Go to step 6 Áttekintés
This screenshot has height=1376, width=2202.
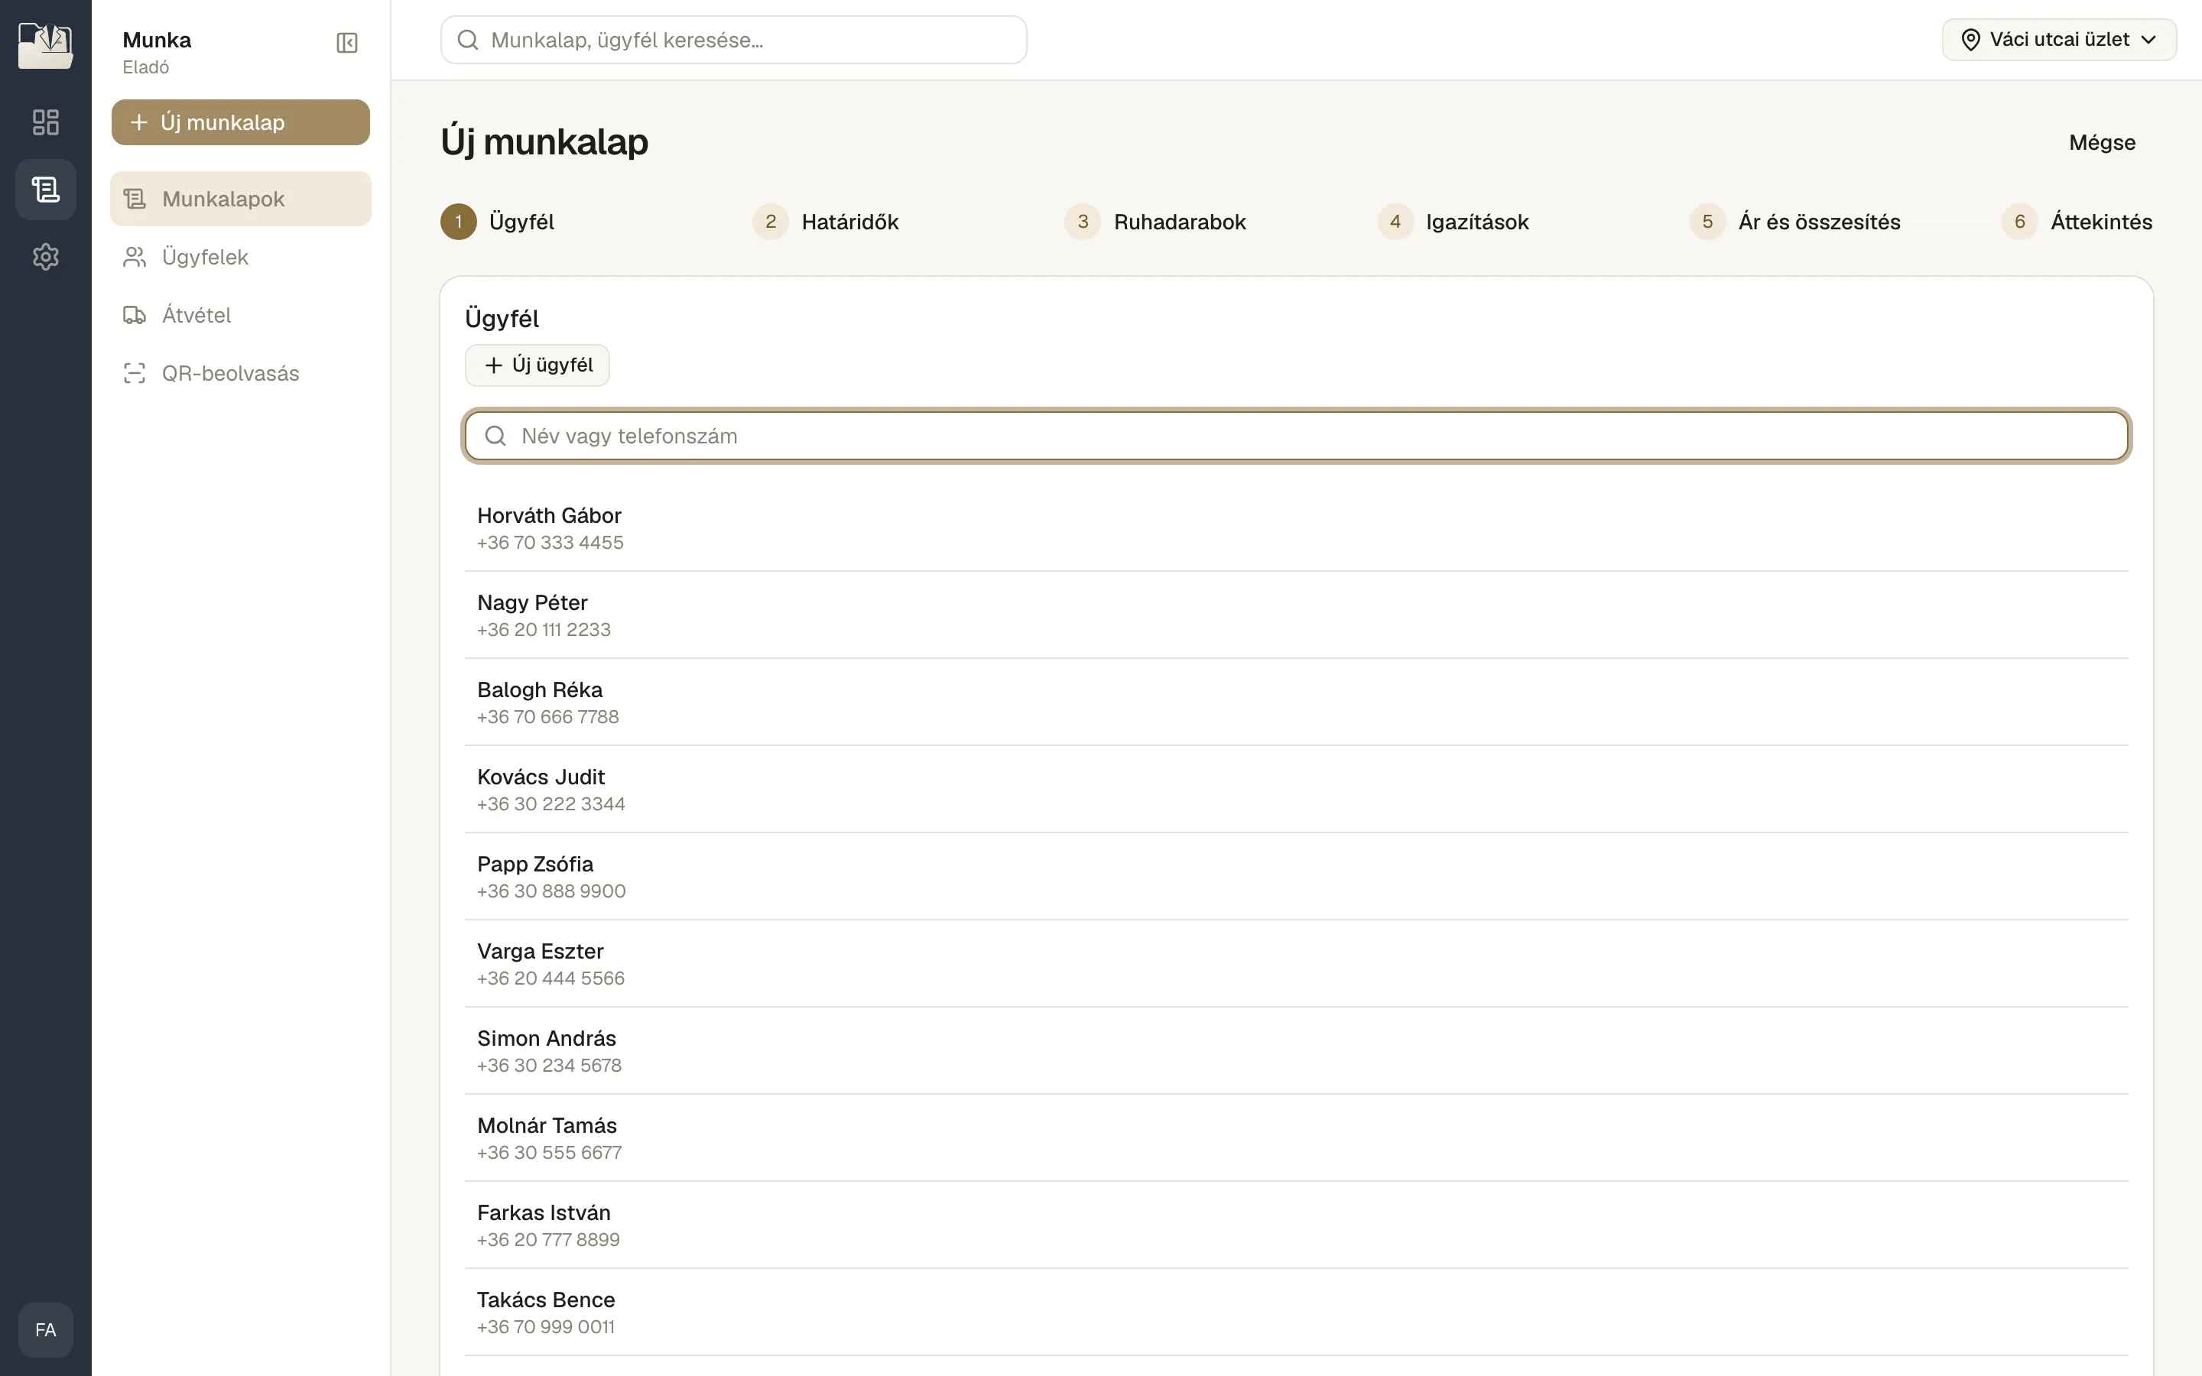2077,222
